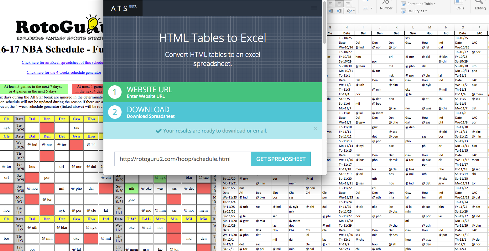Viewport: 489px width, 251px height.
Task: Open the Number format group in Excel
Action: pyautogui.click(x=386, y=5)
